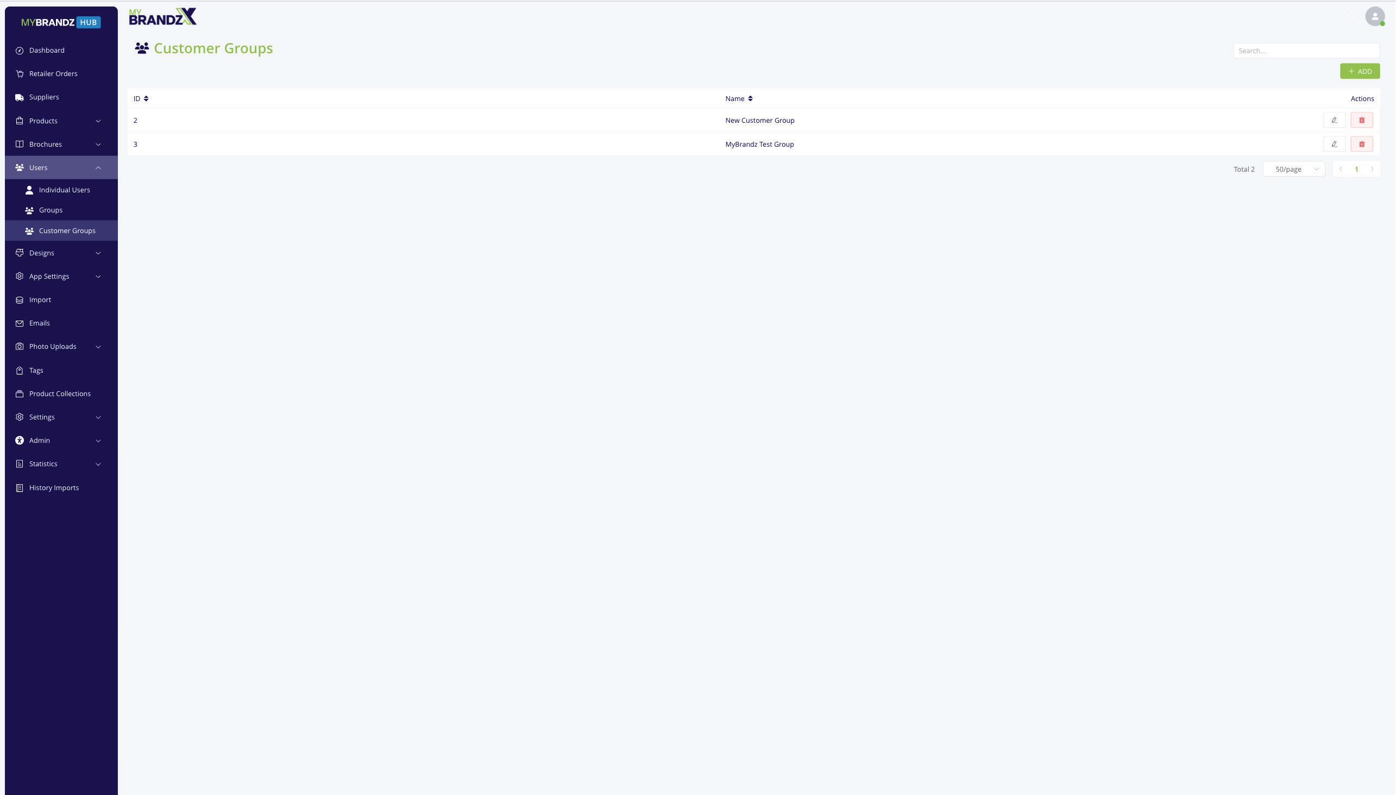Edit the New Customer Group row
This screenshot has width=1396, height=795.
[1334, 120]
